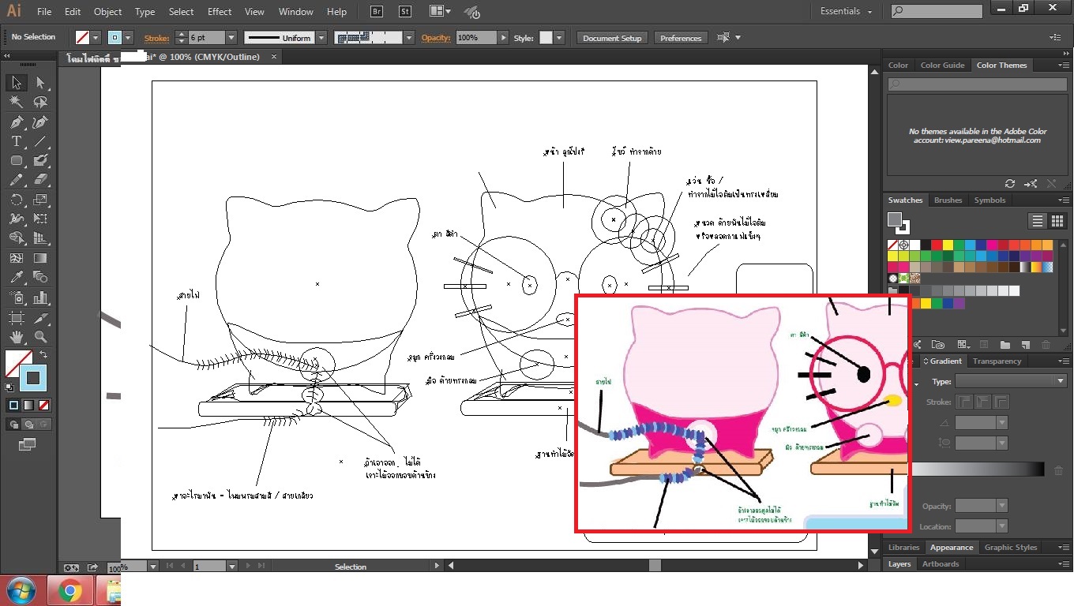Open the Bridge (Br) icon
Viewport: 1074px width, 606px height.
[x=377, y=12]
